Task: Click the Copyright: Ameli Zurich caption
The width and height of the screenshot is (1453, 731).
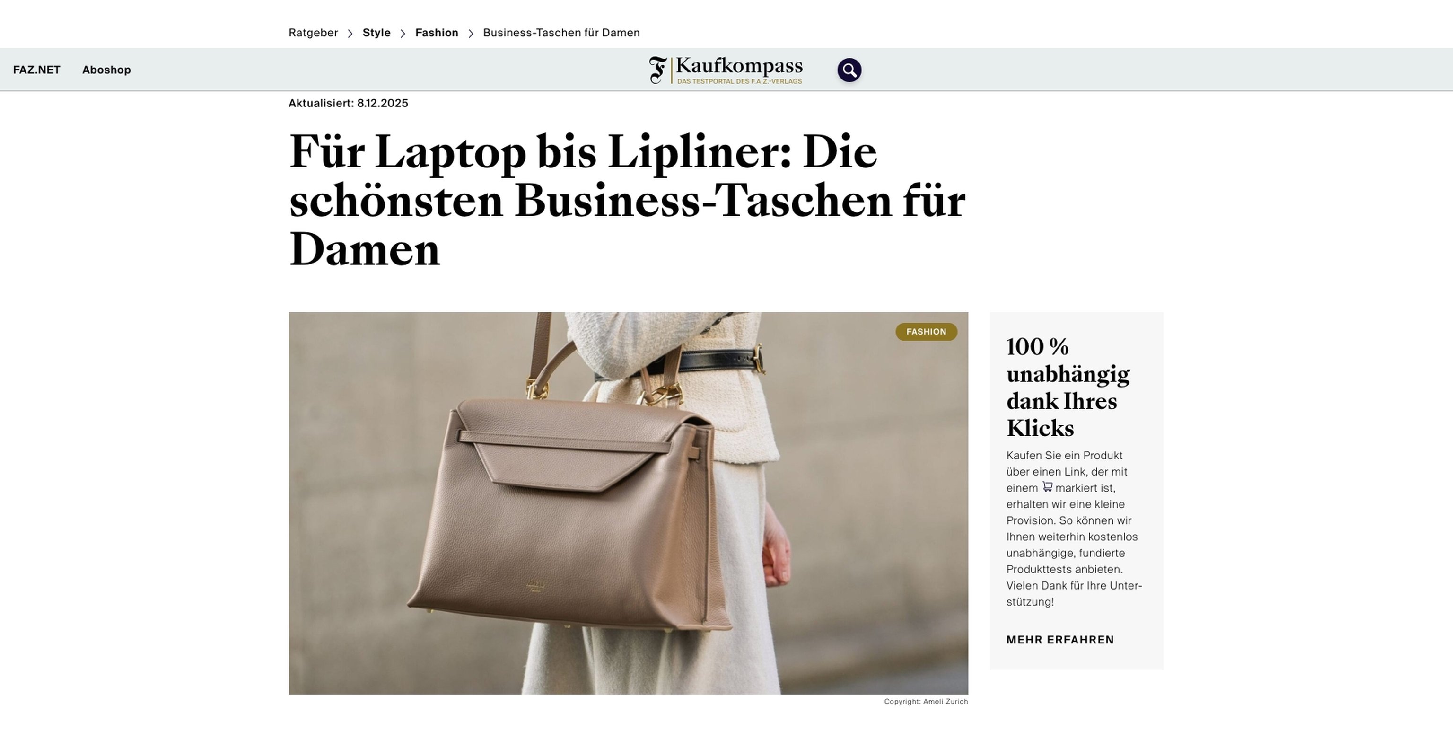Action: point(926,701)
